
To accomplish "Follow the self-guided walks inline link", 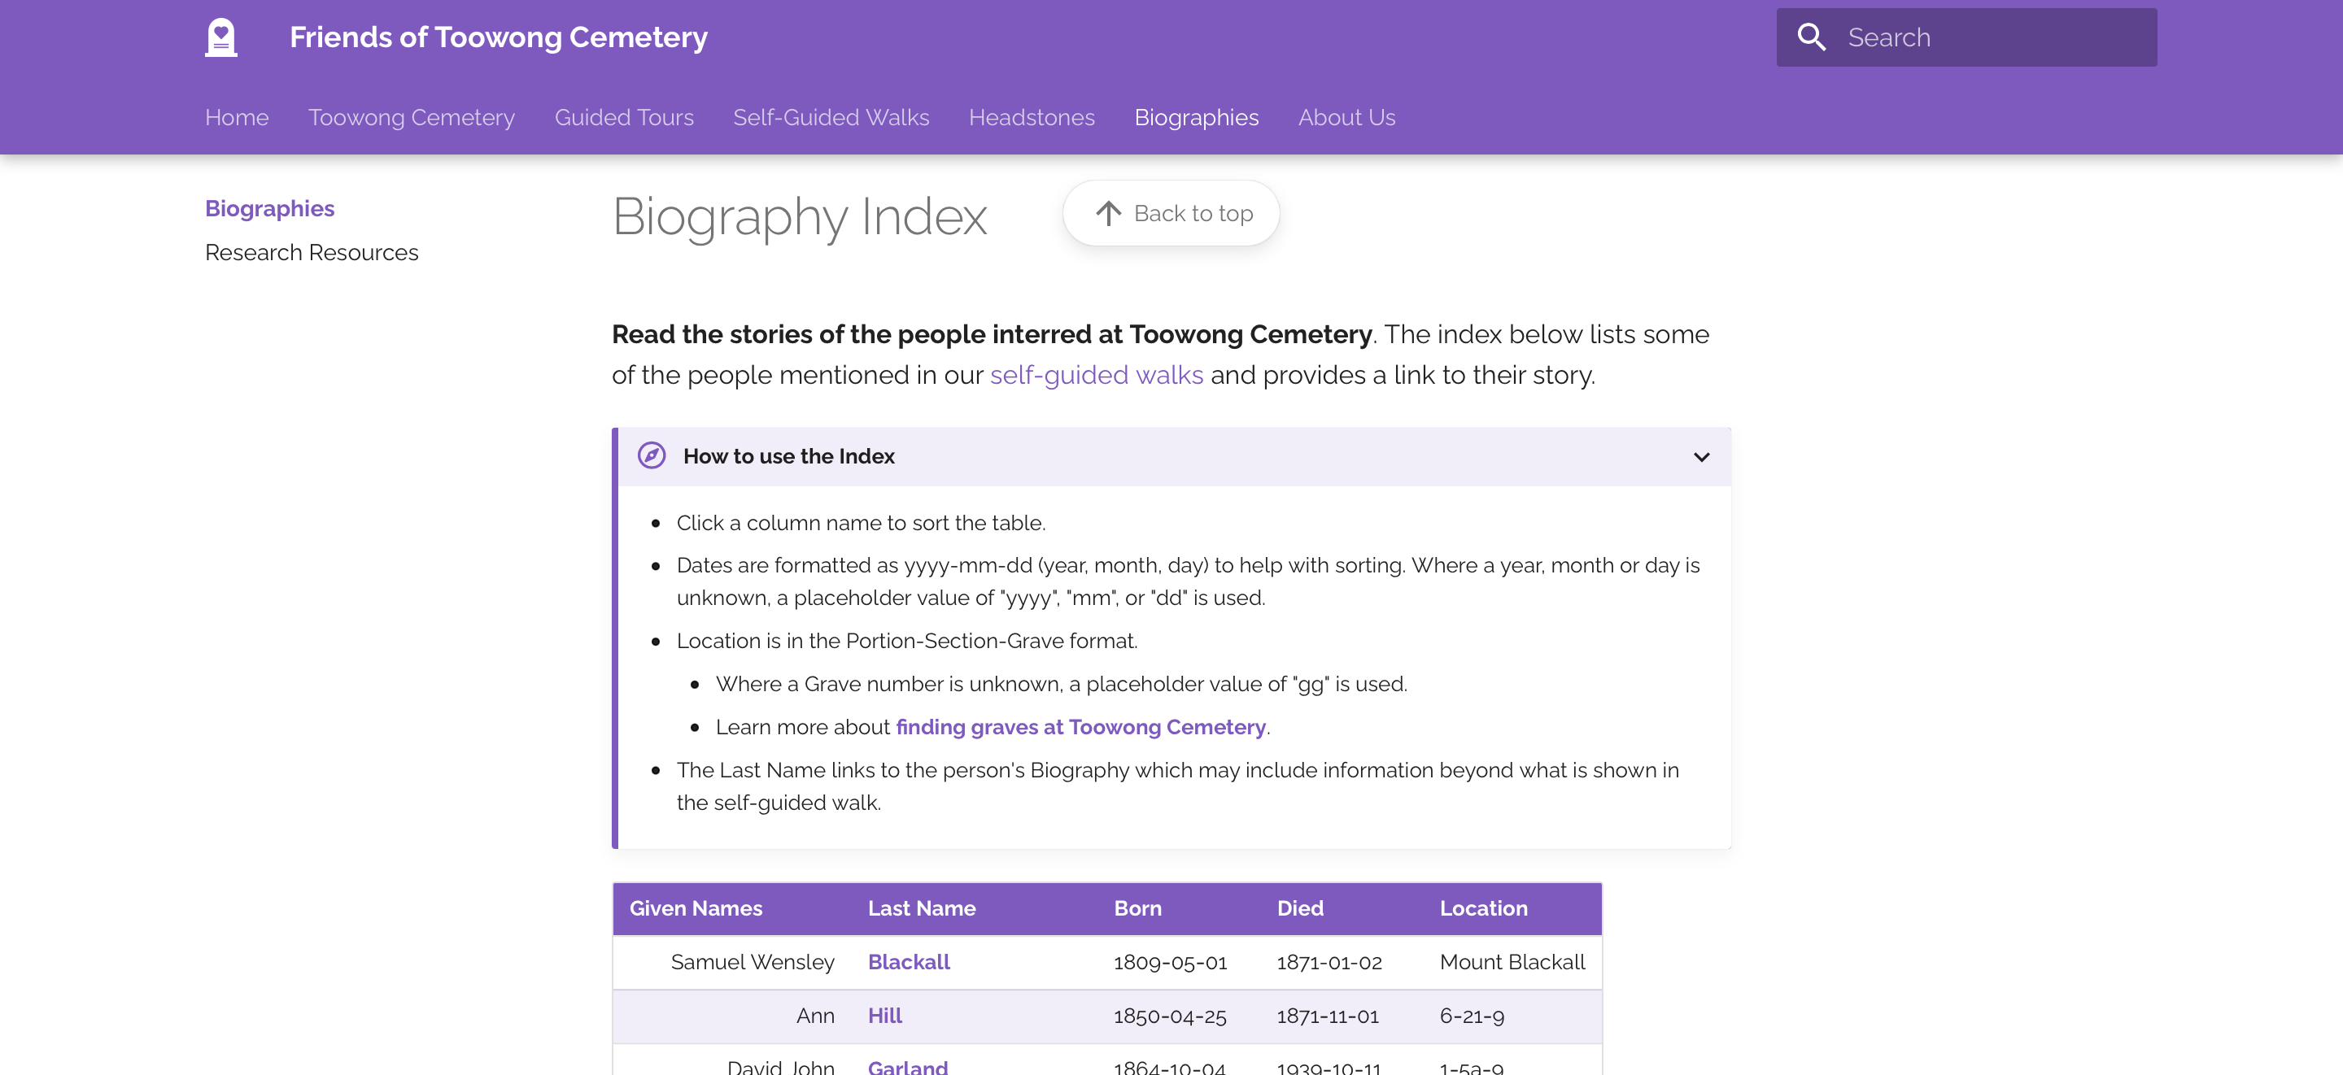I will click(1096, 375).
